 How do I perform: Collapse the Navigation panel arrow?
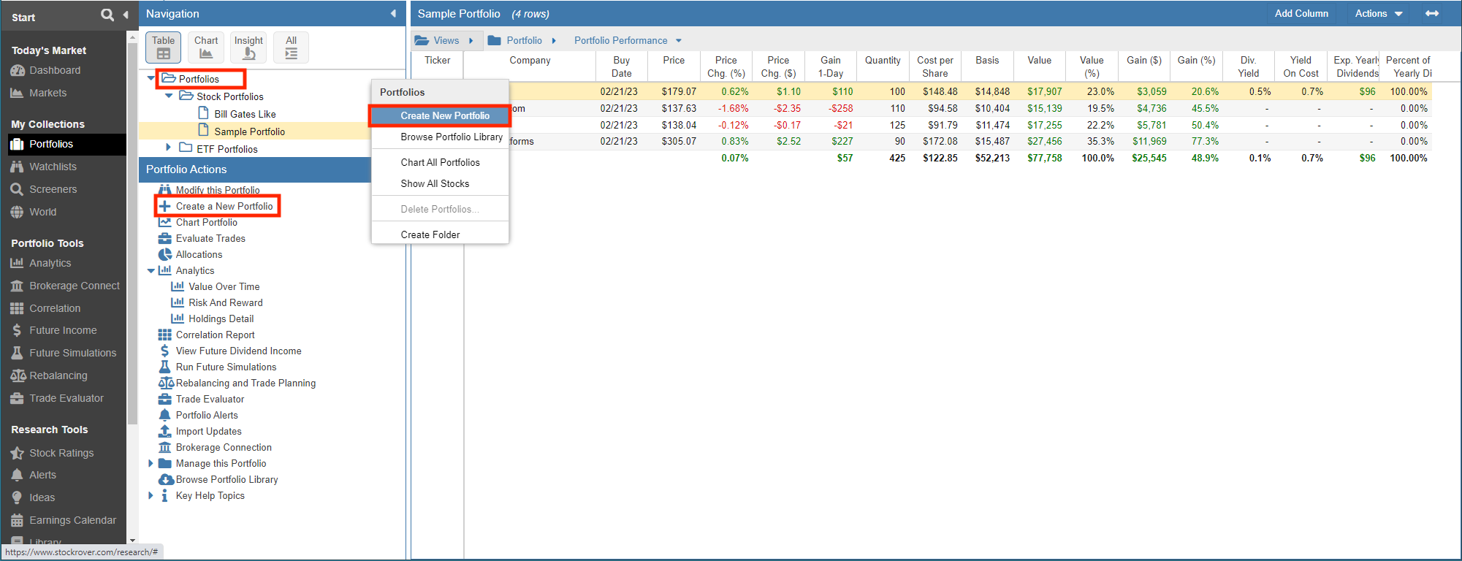point(393,14)
